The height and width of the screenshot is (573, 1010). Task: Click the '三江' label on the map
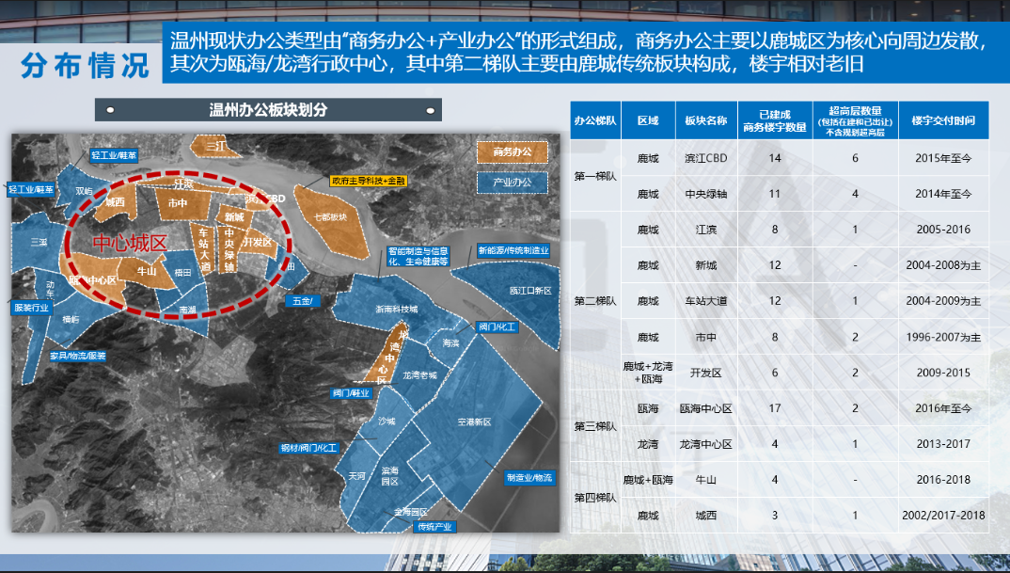pos(215,147)
